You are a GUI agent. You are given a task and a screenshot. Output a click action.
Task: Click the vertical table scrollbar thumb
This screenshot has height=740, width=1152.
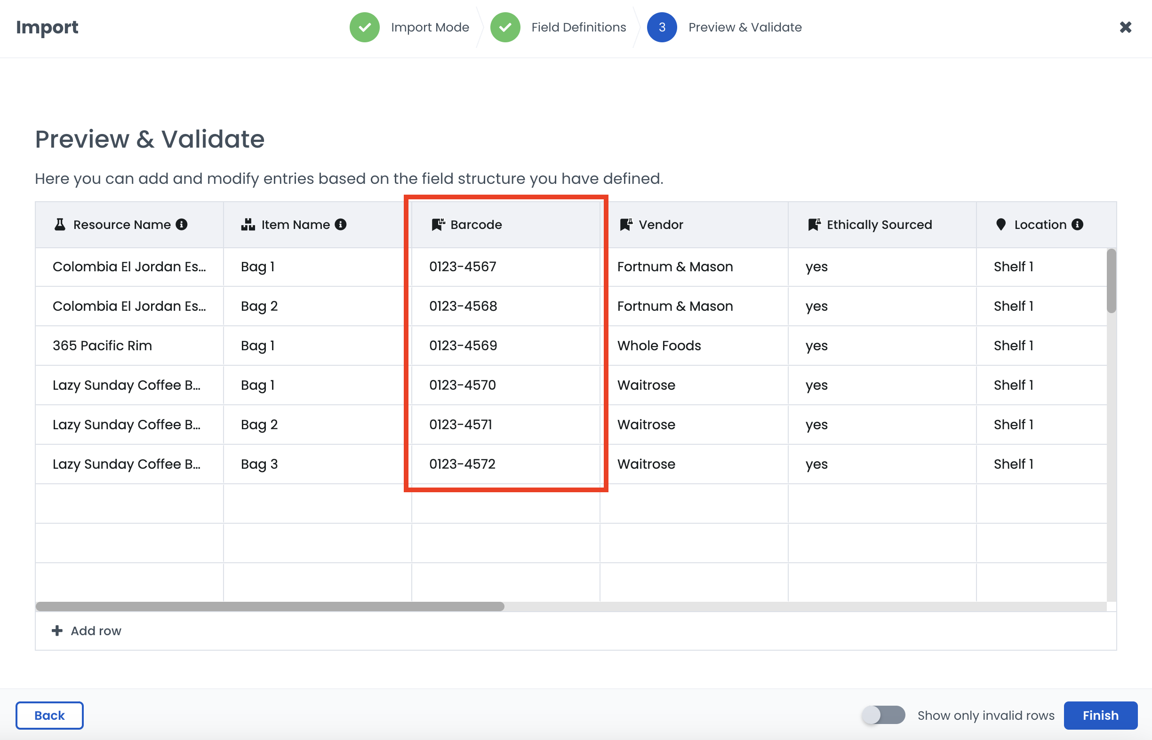[1111, 281]
